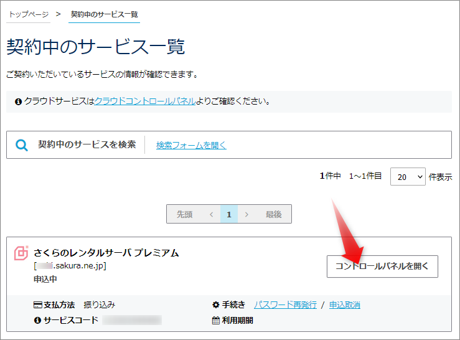Image resolution: width=460 pixels, height=340 pixels.
Task: Open the クラウドコントロールパネル link
Action: point(144,101)
